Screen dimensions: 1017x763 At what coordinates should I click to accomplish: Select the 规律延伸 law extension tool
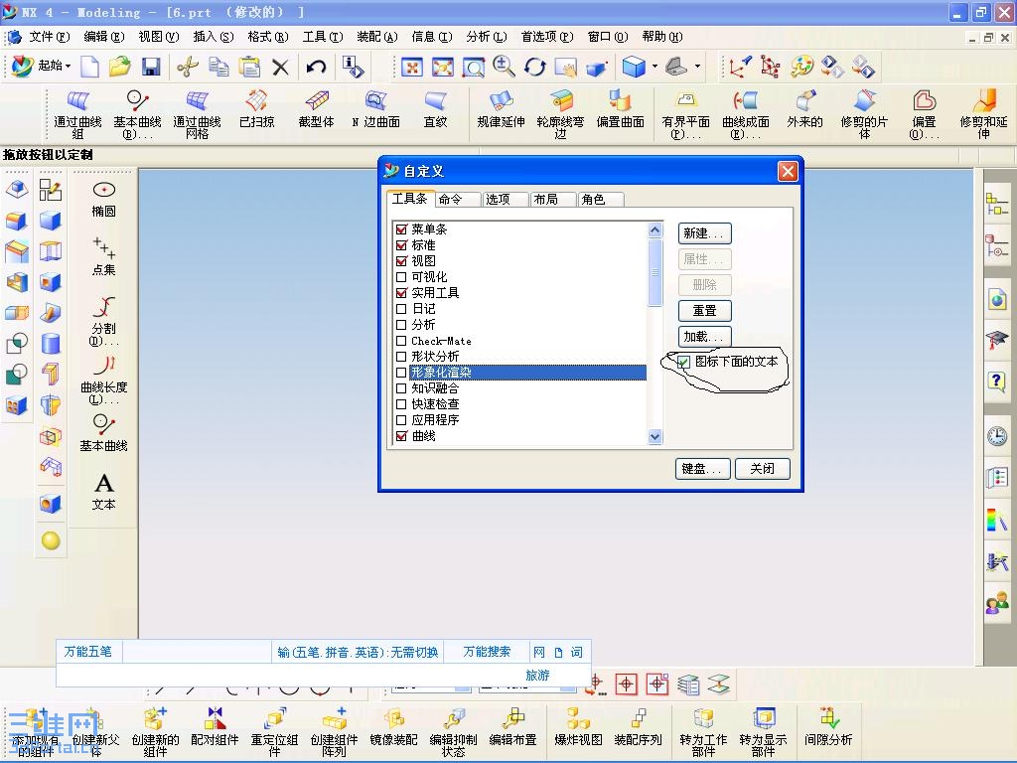tap(501, 109)
